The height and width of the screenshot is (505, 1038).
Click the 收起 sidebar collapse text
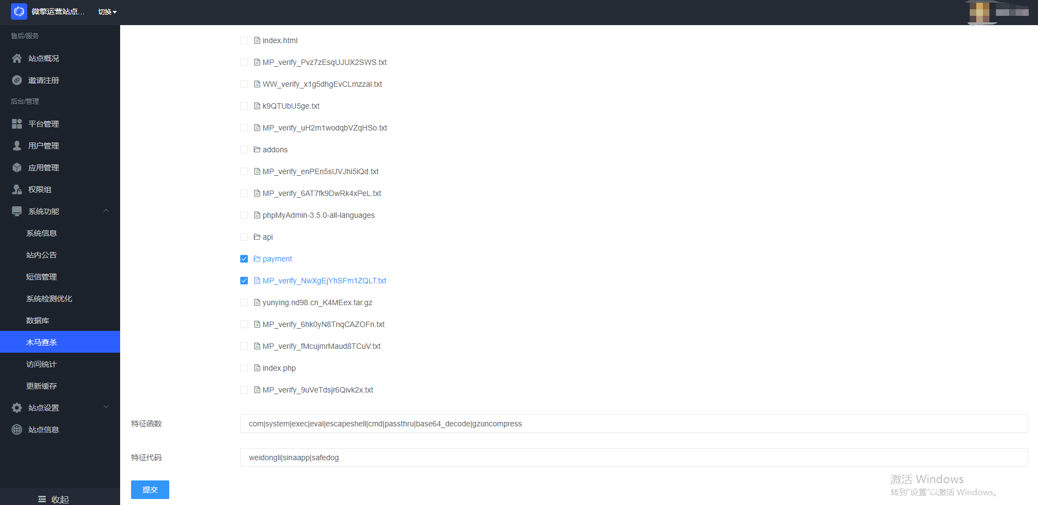60,500
